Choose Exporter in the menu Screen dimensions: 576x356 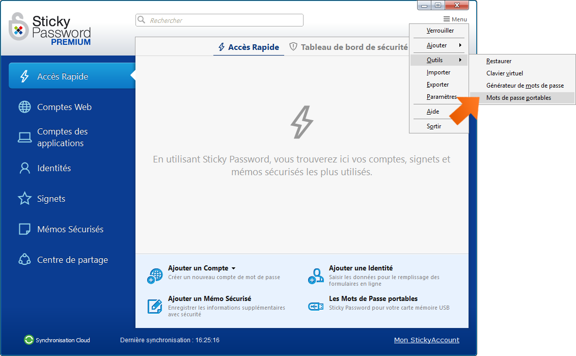[439, 85]
